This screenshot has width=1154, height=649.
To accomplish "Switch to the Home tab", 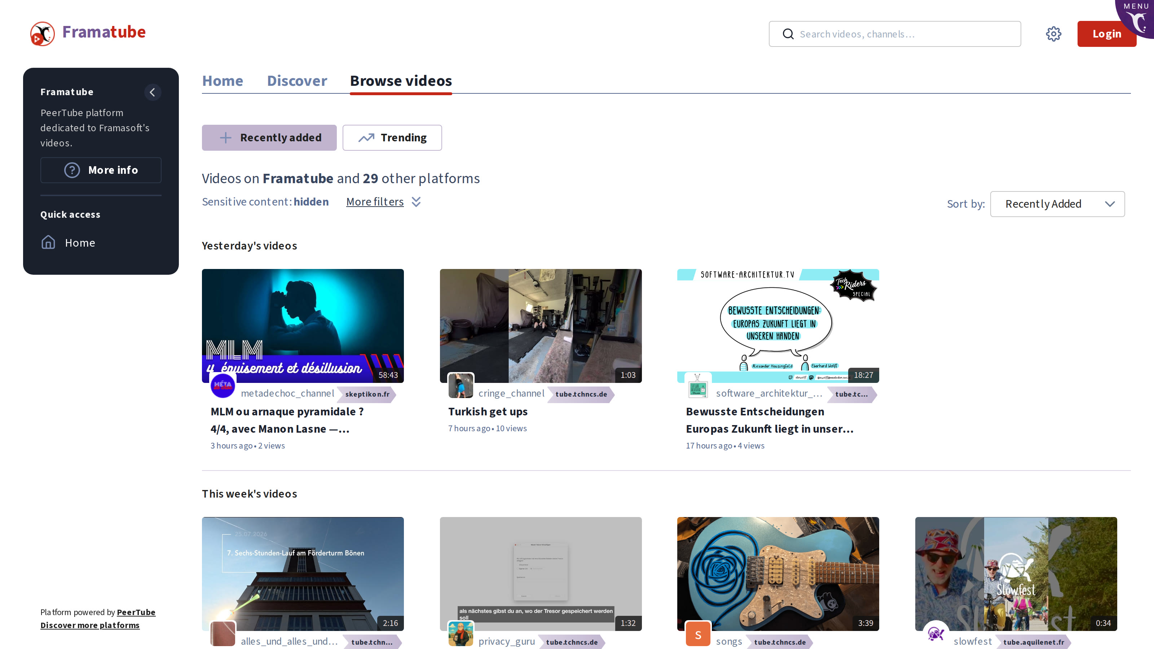I will click(x=223, y=81).
